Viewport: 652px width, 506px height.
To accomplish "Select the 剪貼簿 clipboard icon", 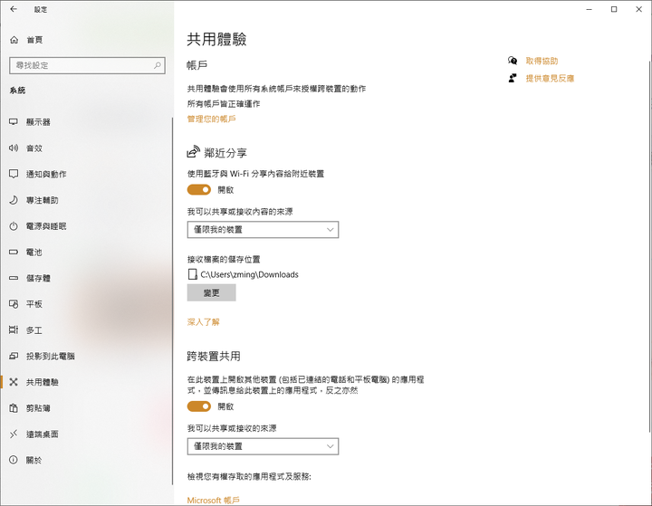I will [x=14, y=408].
